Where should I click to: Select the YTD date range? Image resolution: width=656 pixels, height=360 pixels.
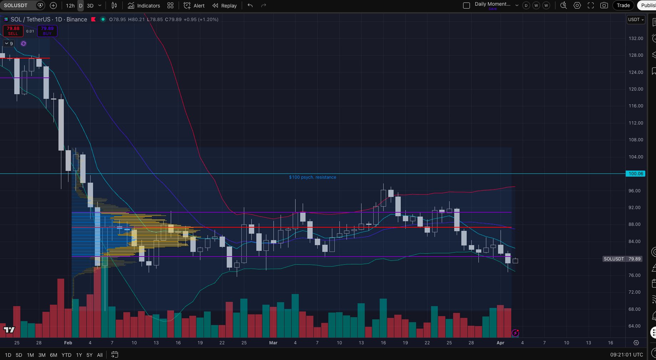click(x=66, y=355)
